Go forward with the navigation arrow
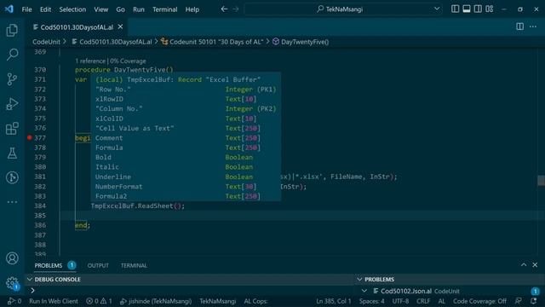The width and height of the screenshot is (545, 307). pos(236,9)
